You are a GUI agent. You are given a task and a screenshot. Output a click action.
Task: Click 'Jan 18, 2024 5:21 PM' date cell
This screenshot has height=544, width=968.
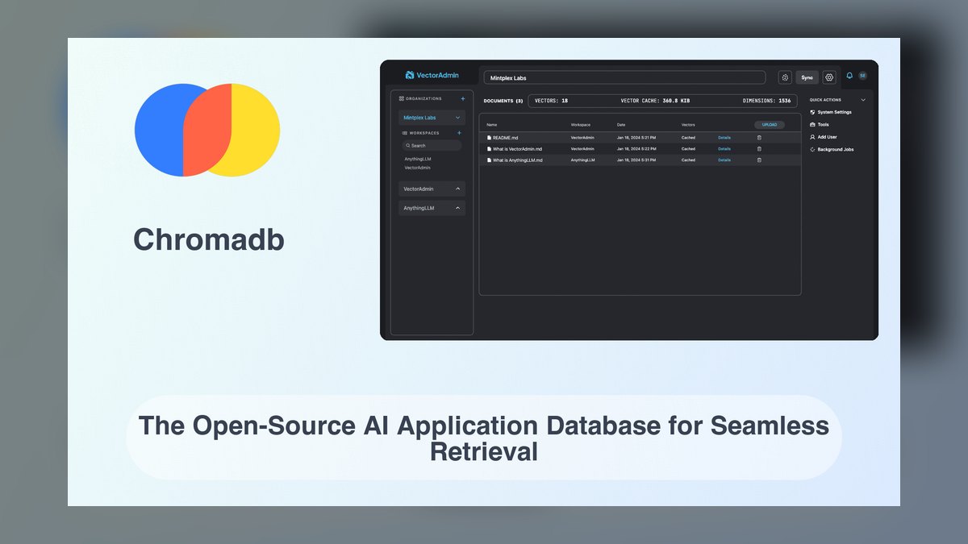[x=636, y=138]
